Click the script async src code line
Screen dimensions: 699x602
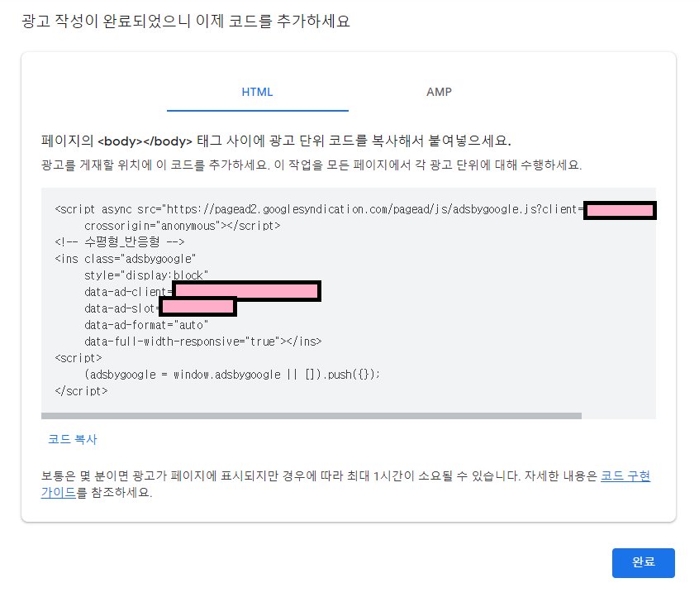(x=355, y=209)
